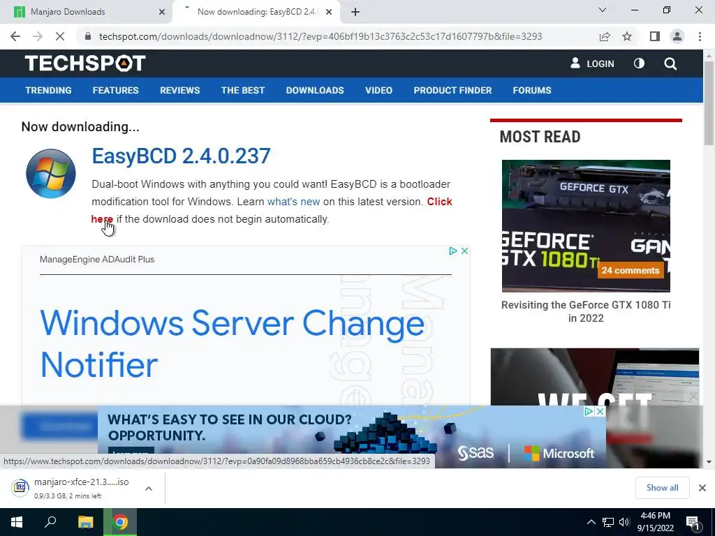Open TechSpot search magnifier icon

[x=670, y=64]
